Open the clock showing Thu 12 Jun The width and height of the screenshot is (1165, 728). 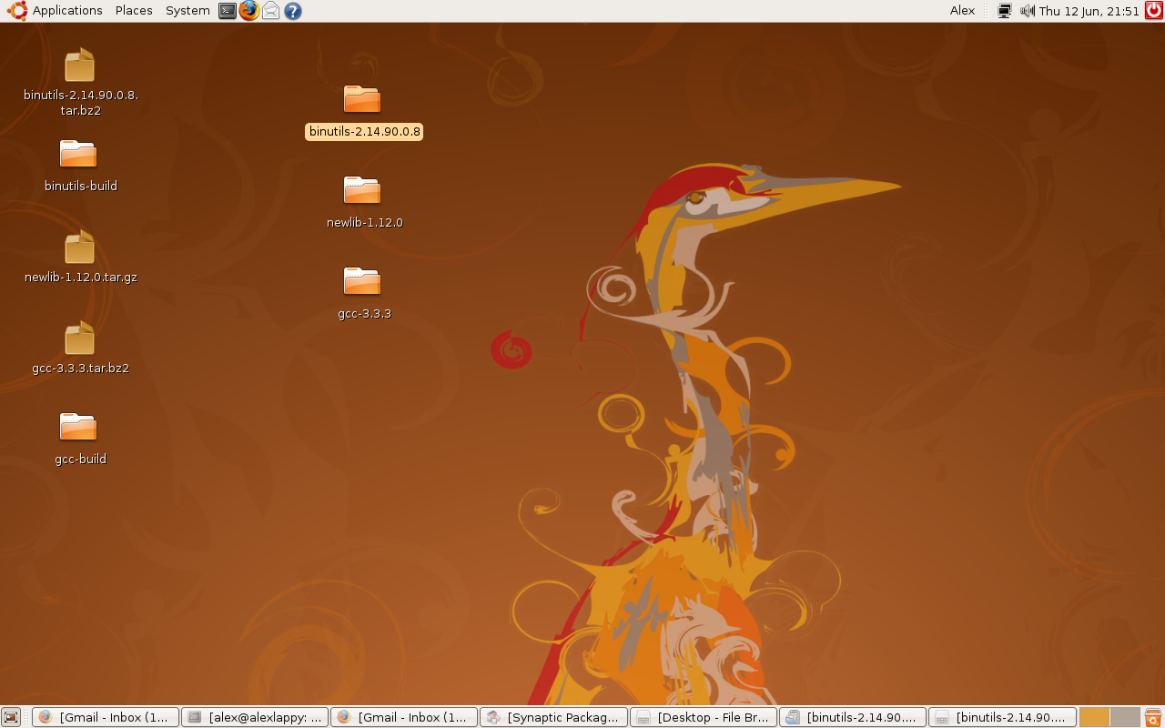point(1089,11)
